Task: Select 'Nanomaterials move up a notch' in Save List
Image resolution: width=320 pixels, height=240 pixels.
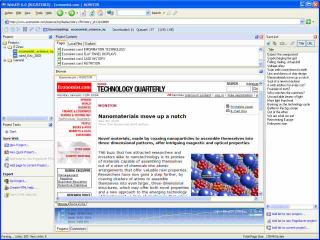Action: (288, 77)
